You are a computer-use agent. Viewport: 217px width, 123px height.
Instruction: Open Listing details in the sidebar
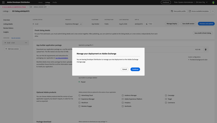[8, 24]
